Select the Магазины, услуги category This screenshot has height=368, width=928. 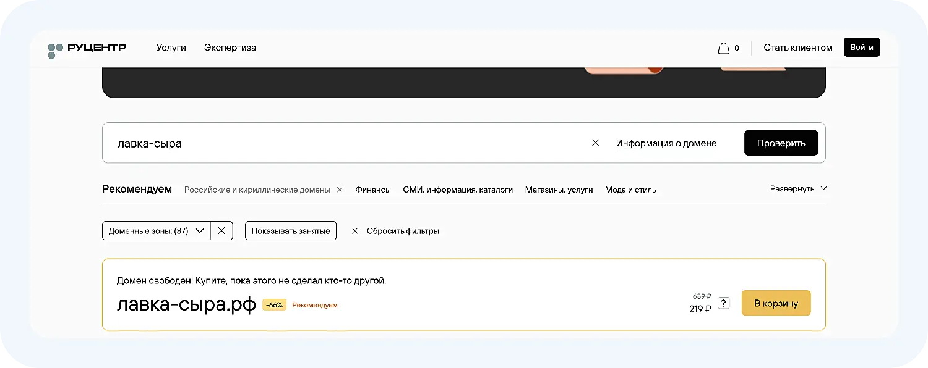(559, 190)
